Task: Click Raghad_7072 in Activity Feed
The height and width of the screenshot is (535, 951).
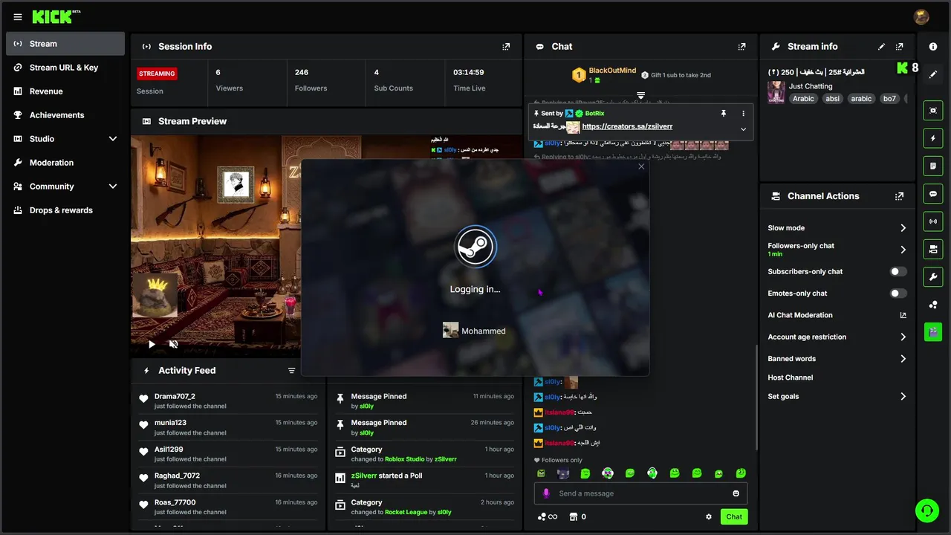Action: [x=177, y=476]
